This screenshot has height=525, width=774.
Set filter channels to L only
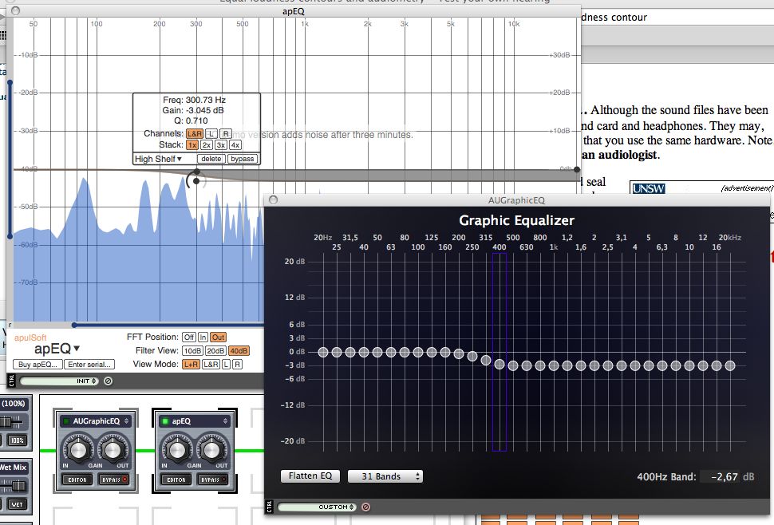(x=211, y=134)
